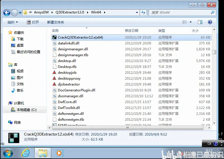This screenshot has height=159, width=224.
Task: Click the Forward navigation arrow
Action: 15,13
